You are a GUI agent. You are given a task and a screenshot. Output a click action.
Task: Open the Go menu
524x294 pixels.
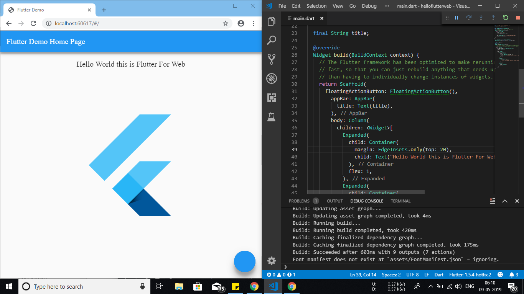353,6
